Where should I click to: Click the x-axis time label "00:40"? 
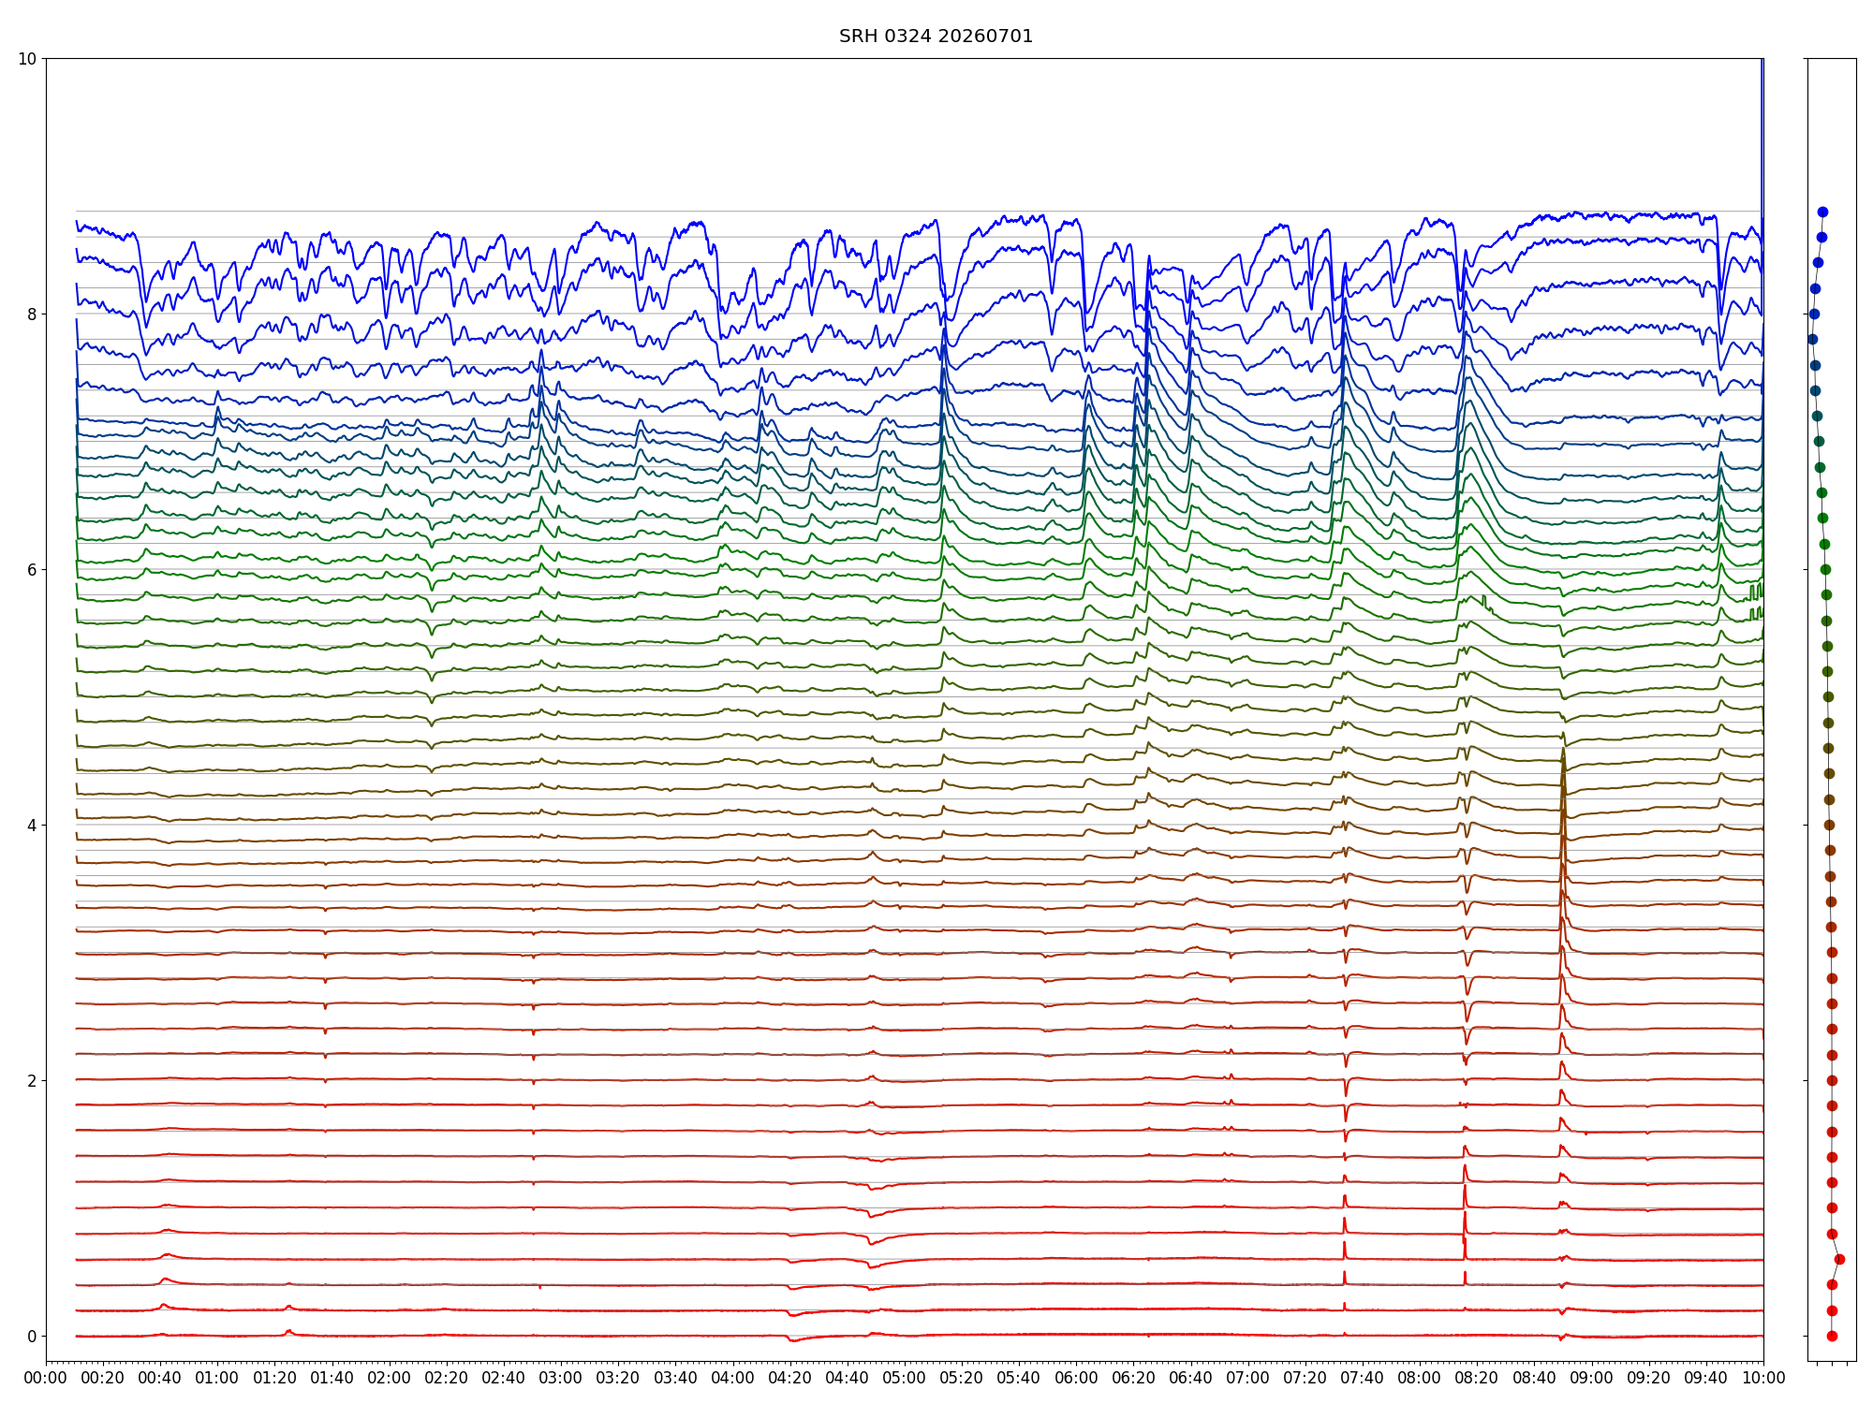(160, 1379)
